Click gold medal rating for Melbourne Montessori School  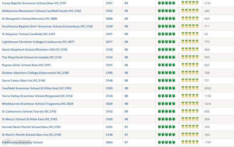click(x=190, y=11)
